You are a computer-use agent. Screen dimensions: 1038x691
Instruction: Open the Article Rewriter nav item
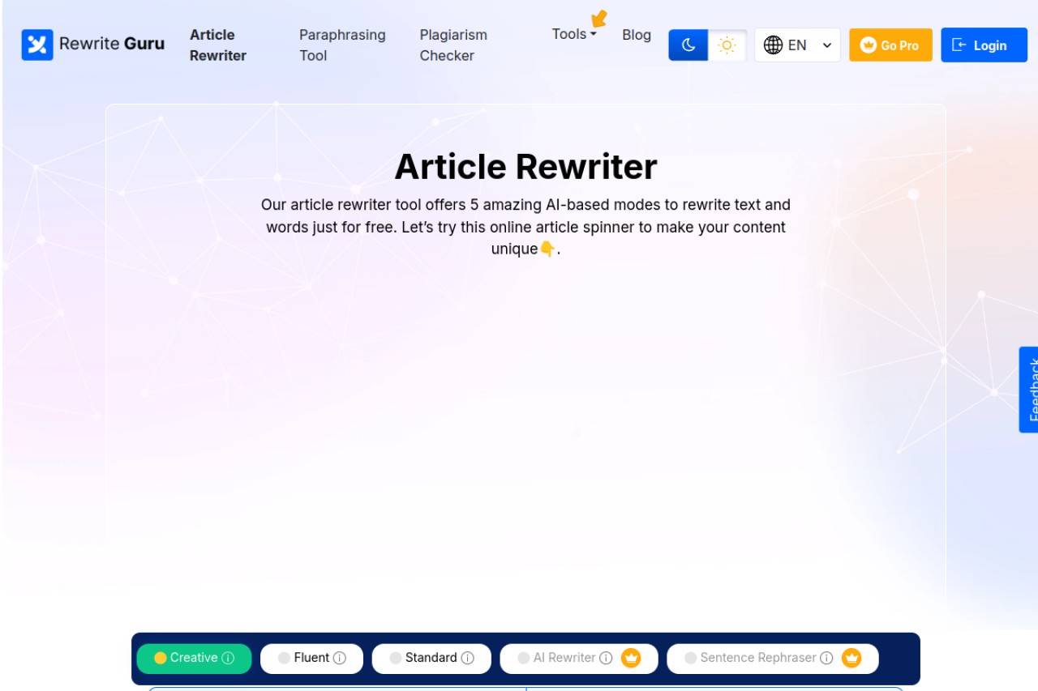click(218, 45)
